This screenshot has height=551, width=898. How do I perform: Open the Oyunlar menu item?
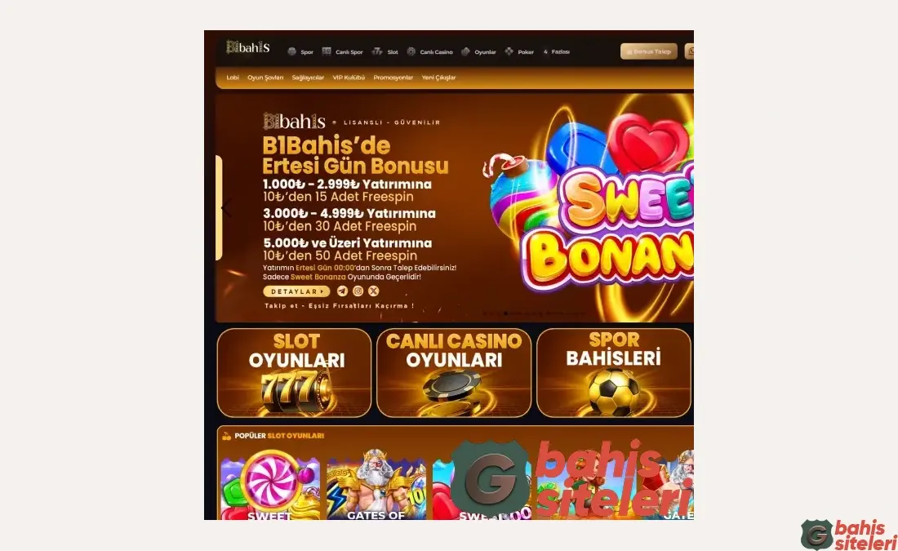pyautogui.click(x=485, y=52)
